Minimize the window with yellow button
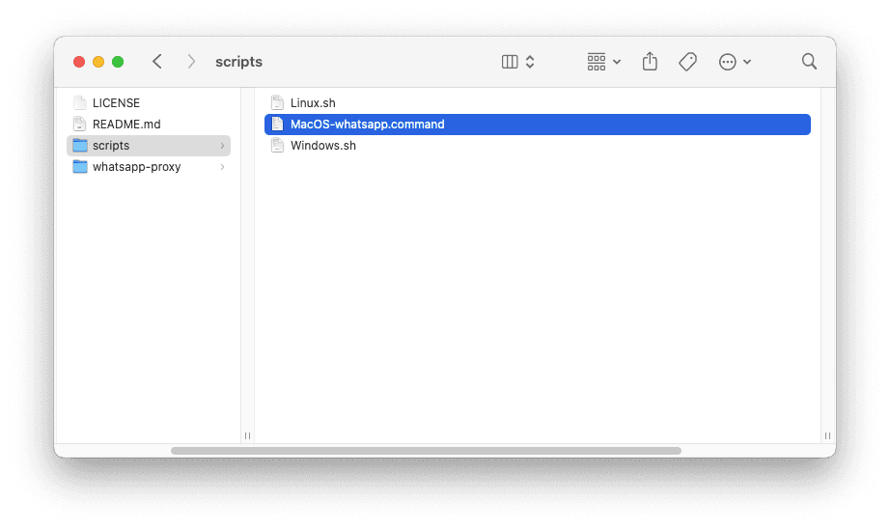This screenshot has width=890, height=529. [x=98, y=62]
